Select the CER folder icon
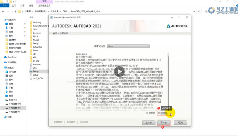This screenshot has width=238, height=136. (x=31, y=29)
